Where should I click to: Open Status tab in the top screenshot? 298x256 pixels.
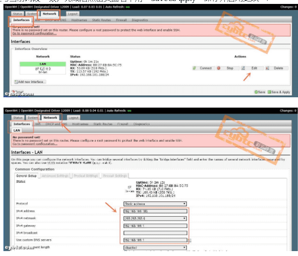(18, 14)
